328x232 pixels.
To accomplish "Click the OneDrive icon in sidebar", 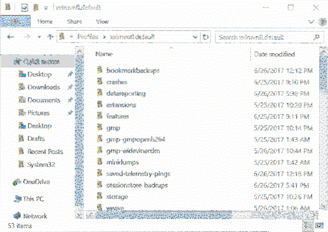I will (x=17, y=182).
